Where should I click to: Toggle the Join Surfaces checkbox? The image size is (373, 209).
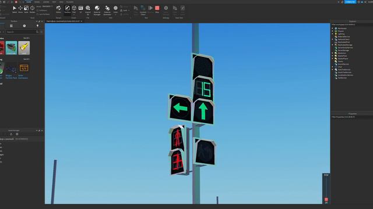tap(37, 14)
